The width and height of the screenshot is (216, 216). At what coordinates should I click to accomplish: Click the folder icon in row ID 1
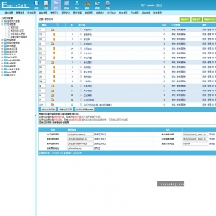(x=53, y=30)
